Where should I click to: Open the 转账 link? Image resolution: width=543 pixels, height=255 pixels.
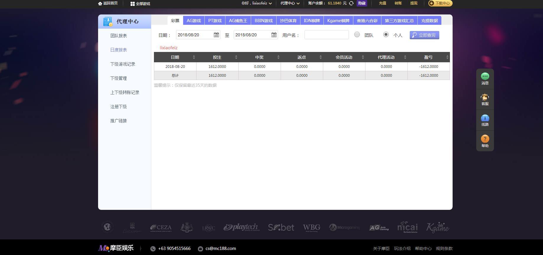click(x=398, y=3)
